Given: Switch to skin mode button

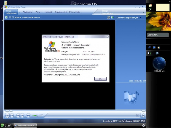Looking at the screenshot, I should (144, 115).
